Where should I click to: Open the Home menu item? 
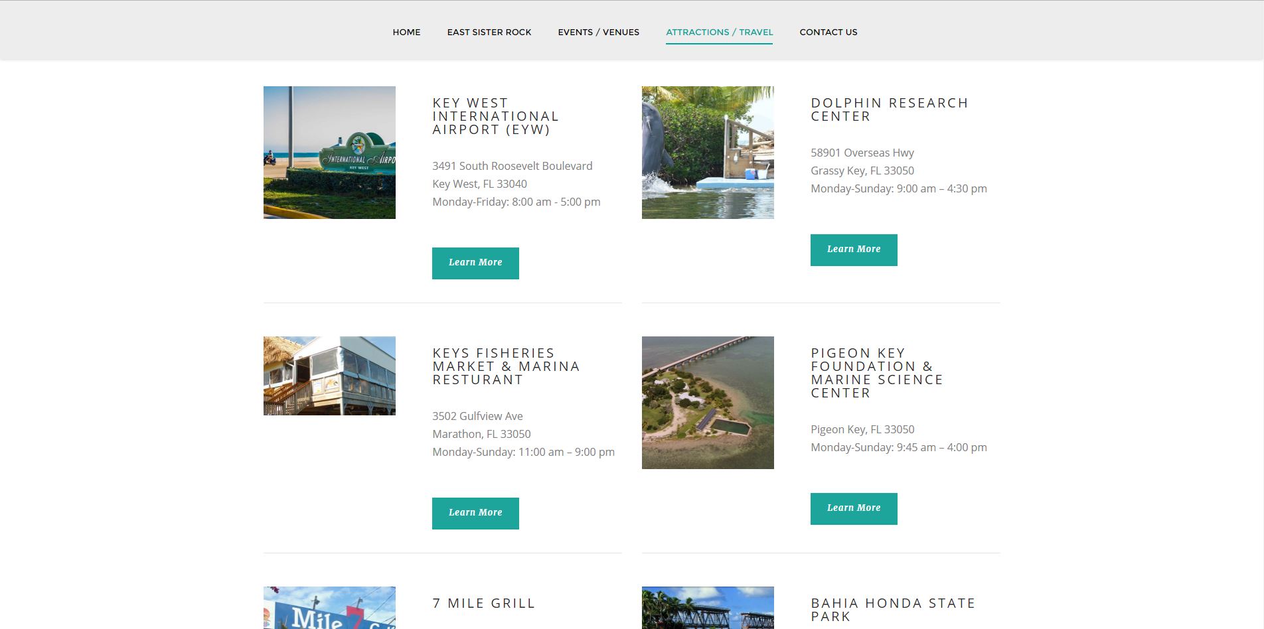[x=406, y=32]
